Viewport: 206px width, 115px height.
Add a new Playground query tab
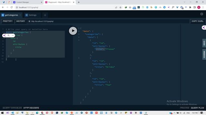coord(45,15)
